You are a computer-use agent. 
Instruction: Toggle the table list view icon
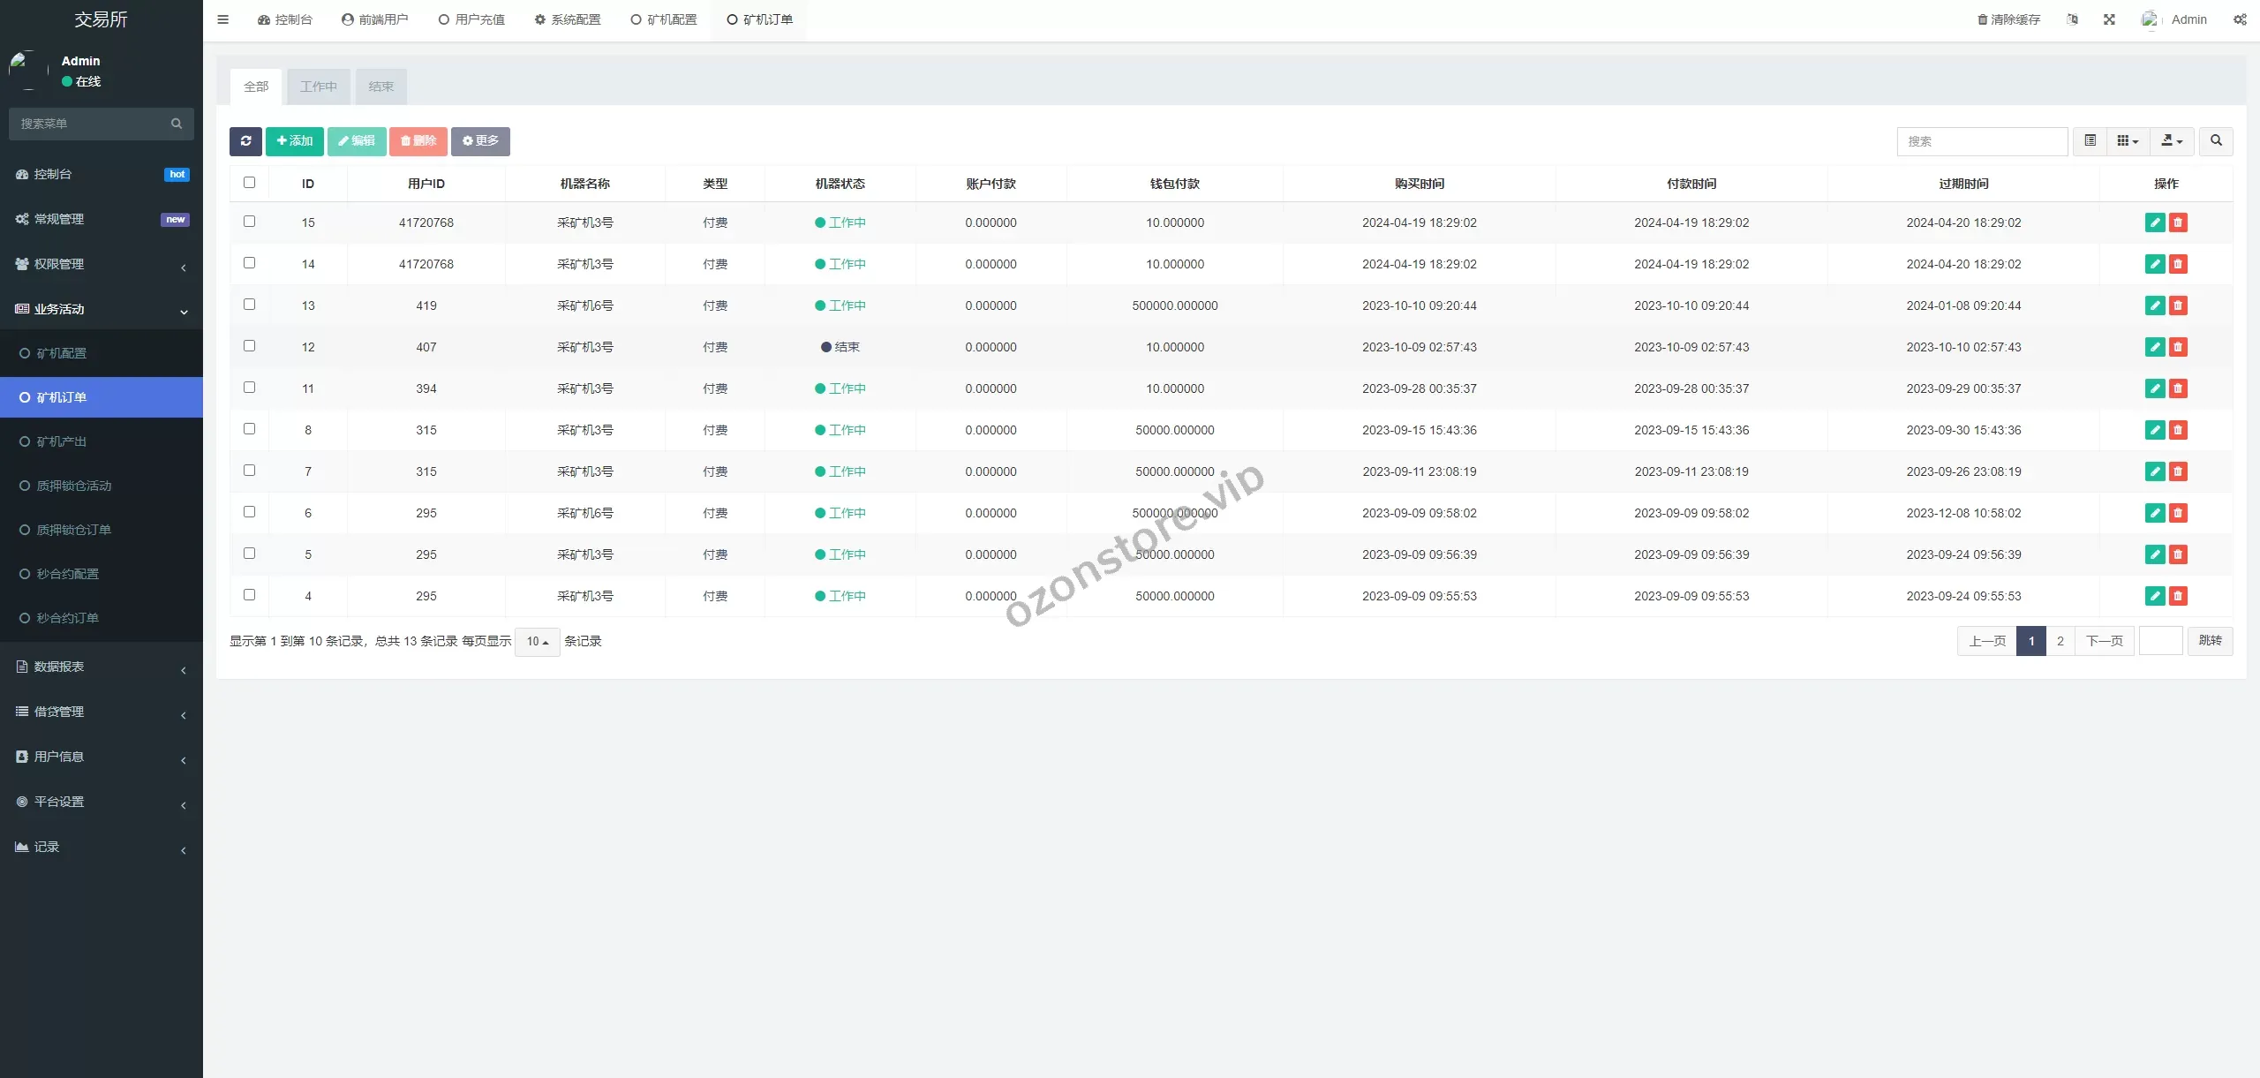(2090, 141)
